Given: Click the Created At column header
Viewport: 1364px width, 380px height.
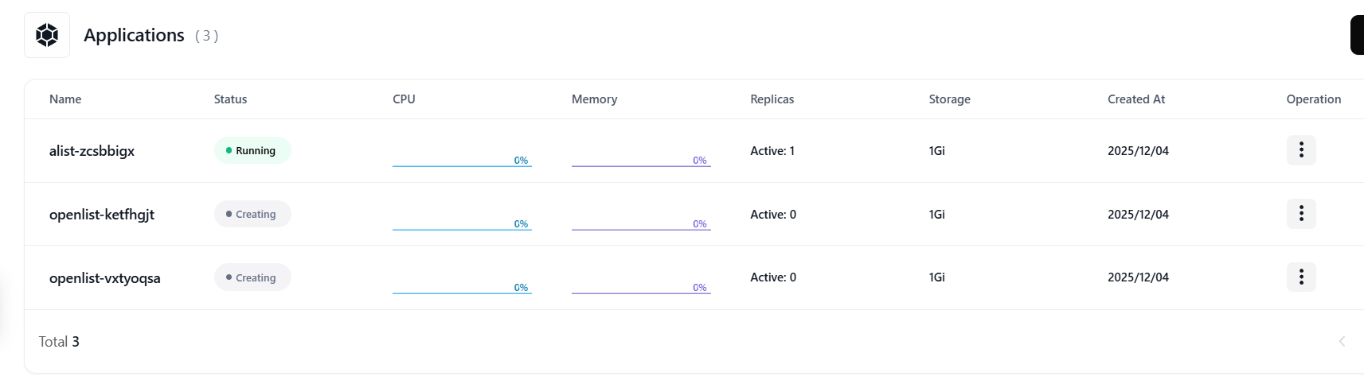Looking at the screenshot, I should point(1136,99).
